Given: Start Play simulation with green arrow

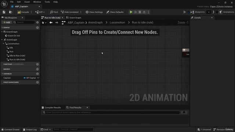Looking at the screenshot, I should (x=131, y=12).
